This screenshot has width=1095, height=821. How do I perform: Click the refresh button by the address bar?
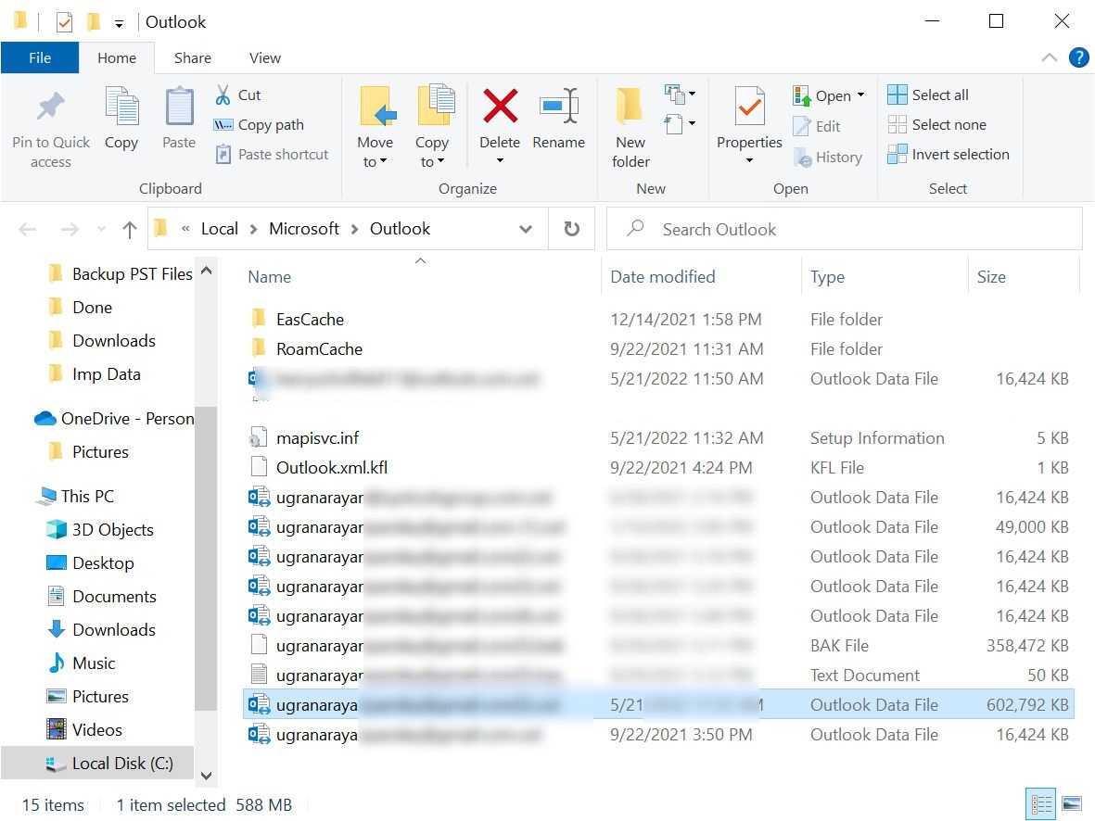pos(572,229)
